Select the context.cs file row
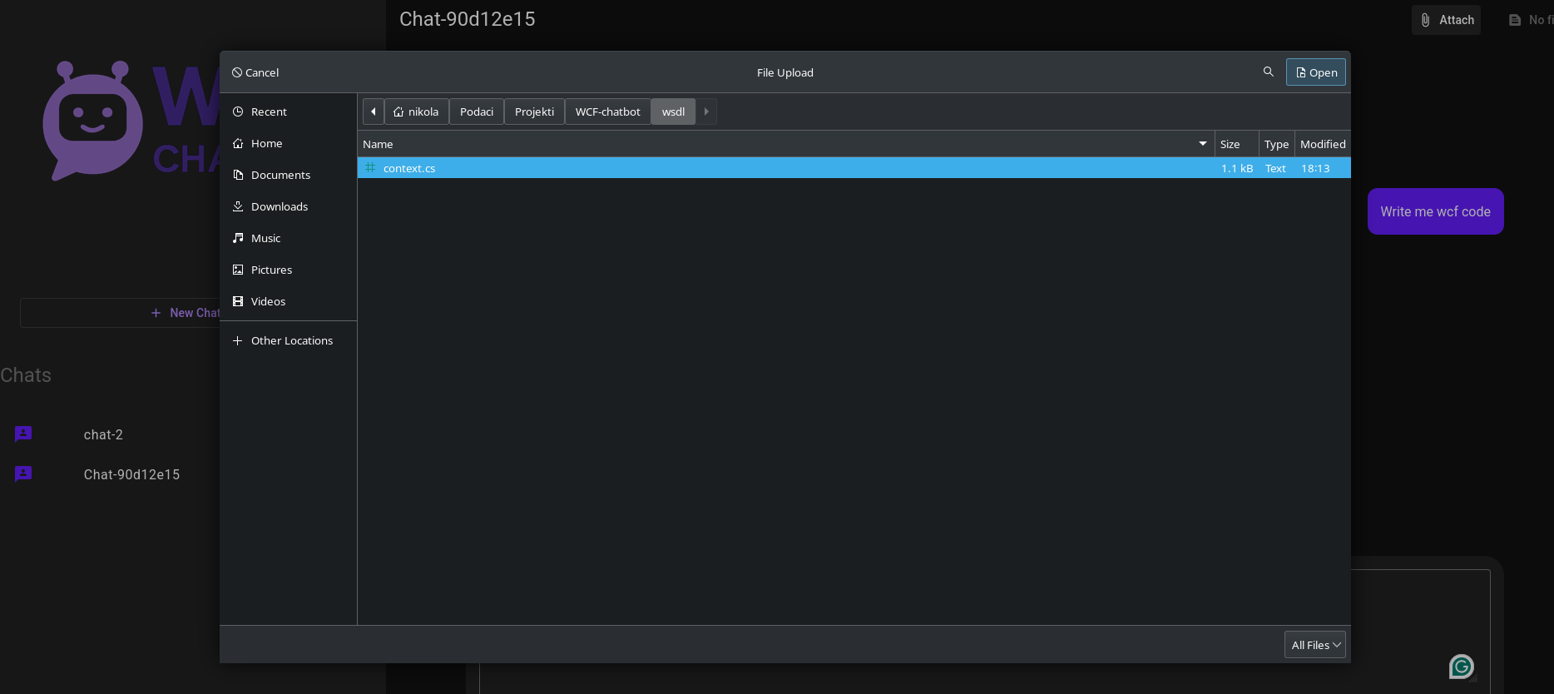This screenshot has width=1554, height=694. [854, 168]
